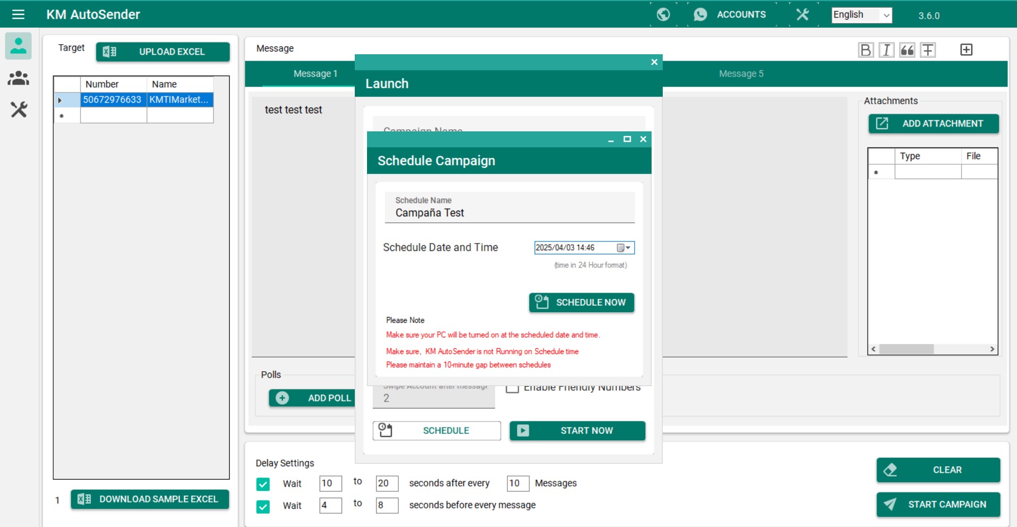Apply bold formatting to message
This screenshot has height=527, width=1017.
pos(865,50)
